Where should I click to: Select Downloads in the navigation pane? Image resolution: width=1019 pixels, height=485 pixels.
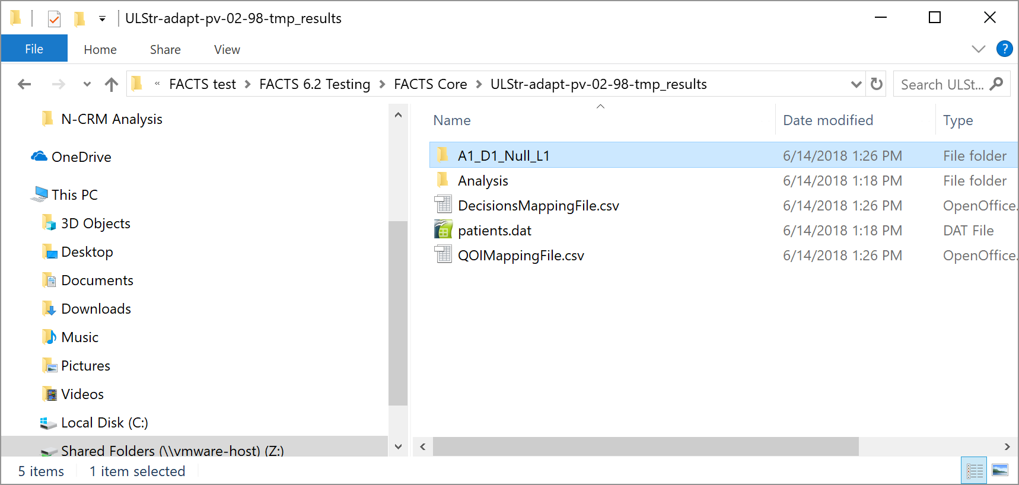pyautogui.click(x=96, y=309)
